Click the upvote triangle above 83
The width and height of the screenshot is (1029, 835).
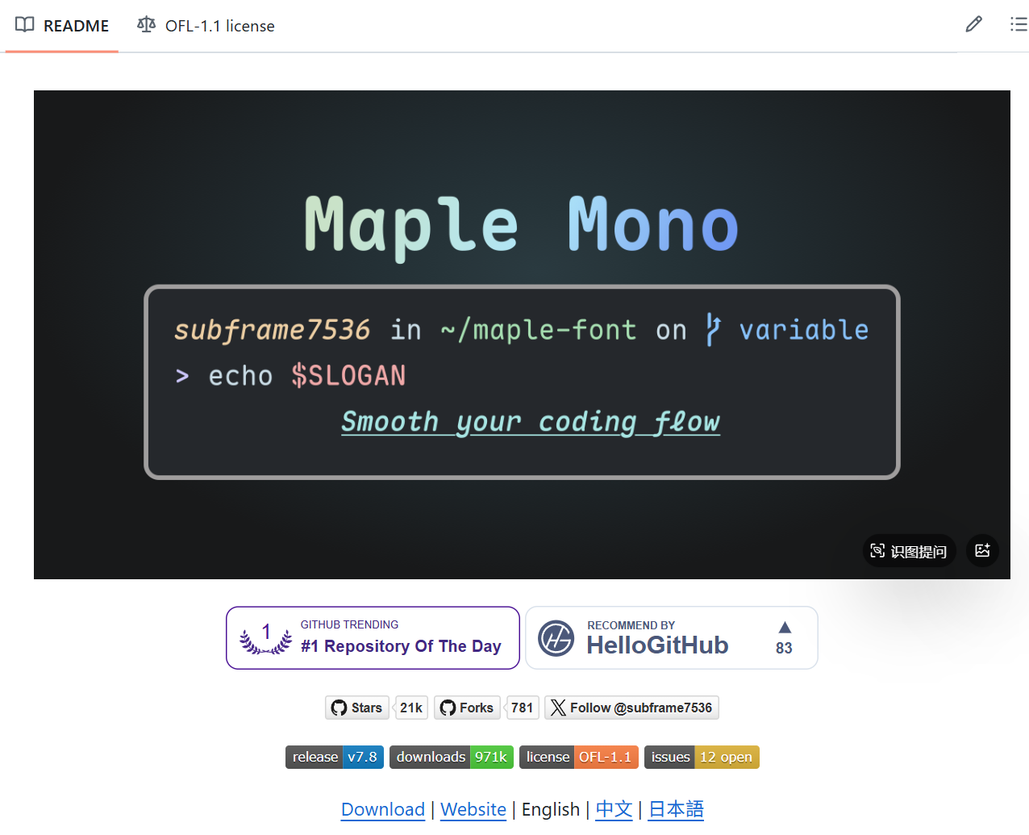(785, 628)
